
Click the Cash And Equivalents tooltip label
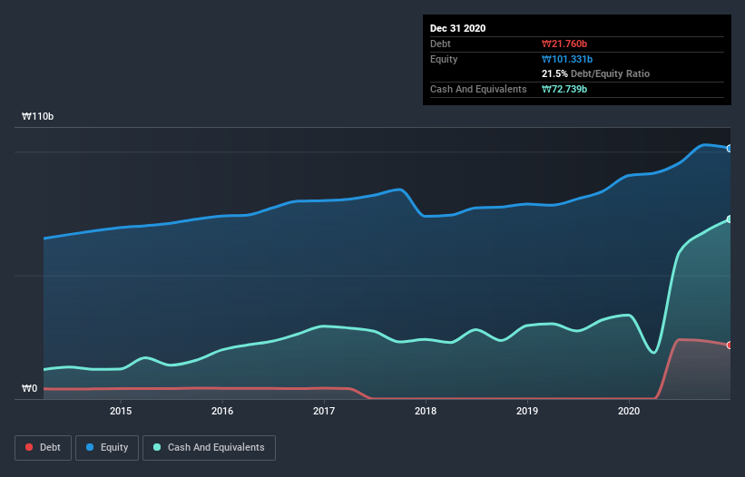478,89
